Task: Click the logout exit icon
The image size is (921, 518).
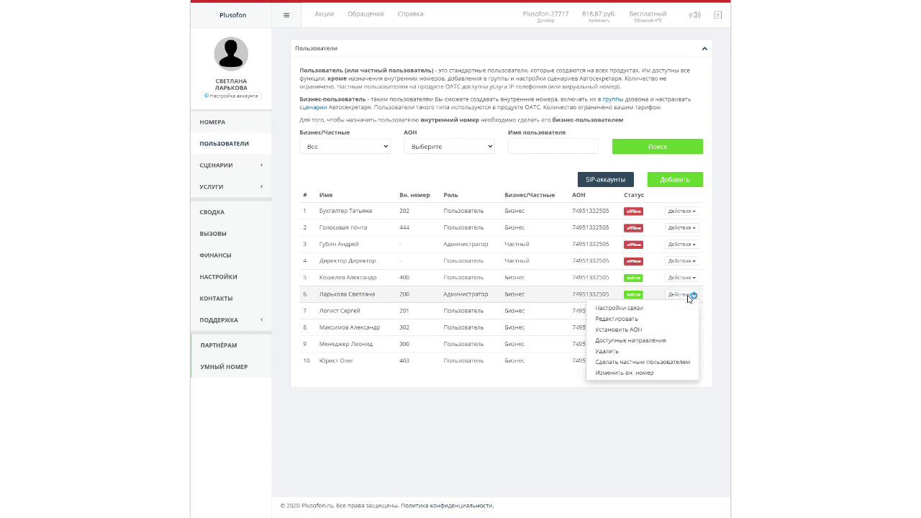Action: (717, 15)
